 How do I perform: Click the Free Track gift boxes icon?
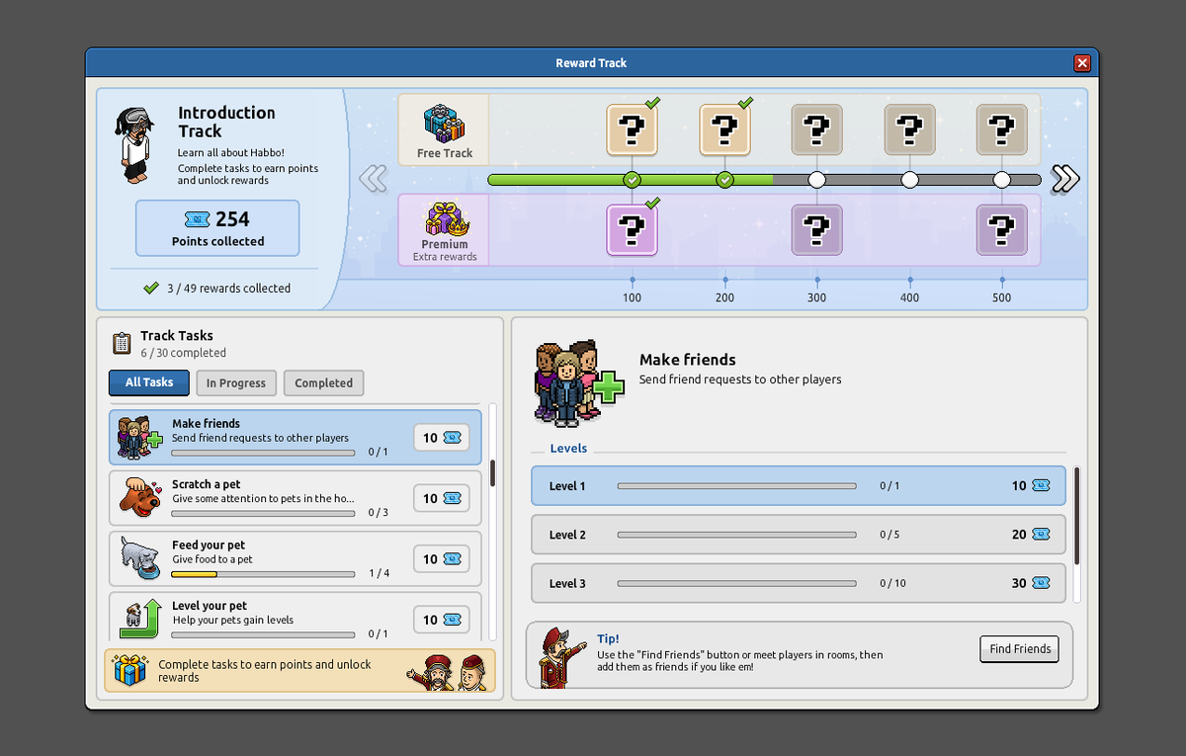coord(444,123)
